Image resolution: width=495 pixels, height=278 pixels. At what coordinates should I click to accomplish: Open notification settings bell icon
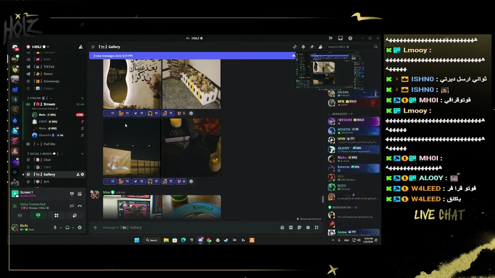[x=303, y=47]
